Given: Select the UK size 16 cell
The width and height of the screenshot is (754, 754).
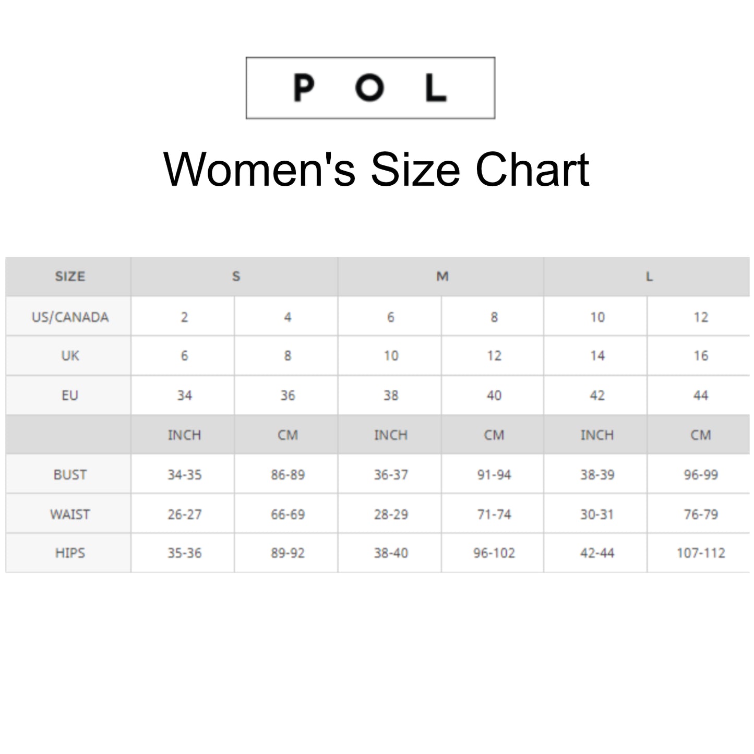Looking at the screenshot, I should coord(700,356).
